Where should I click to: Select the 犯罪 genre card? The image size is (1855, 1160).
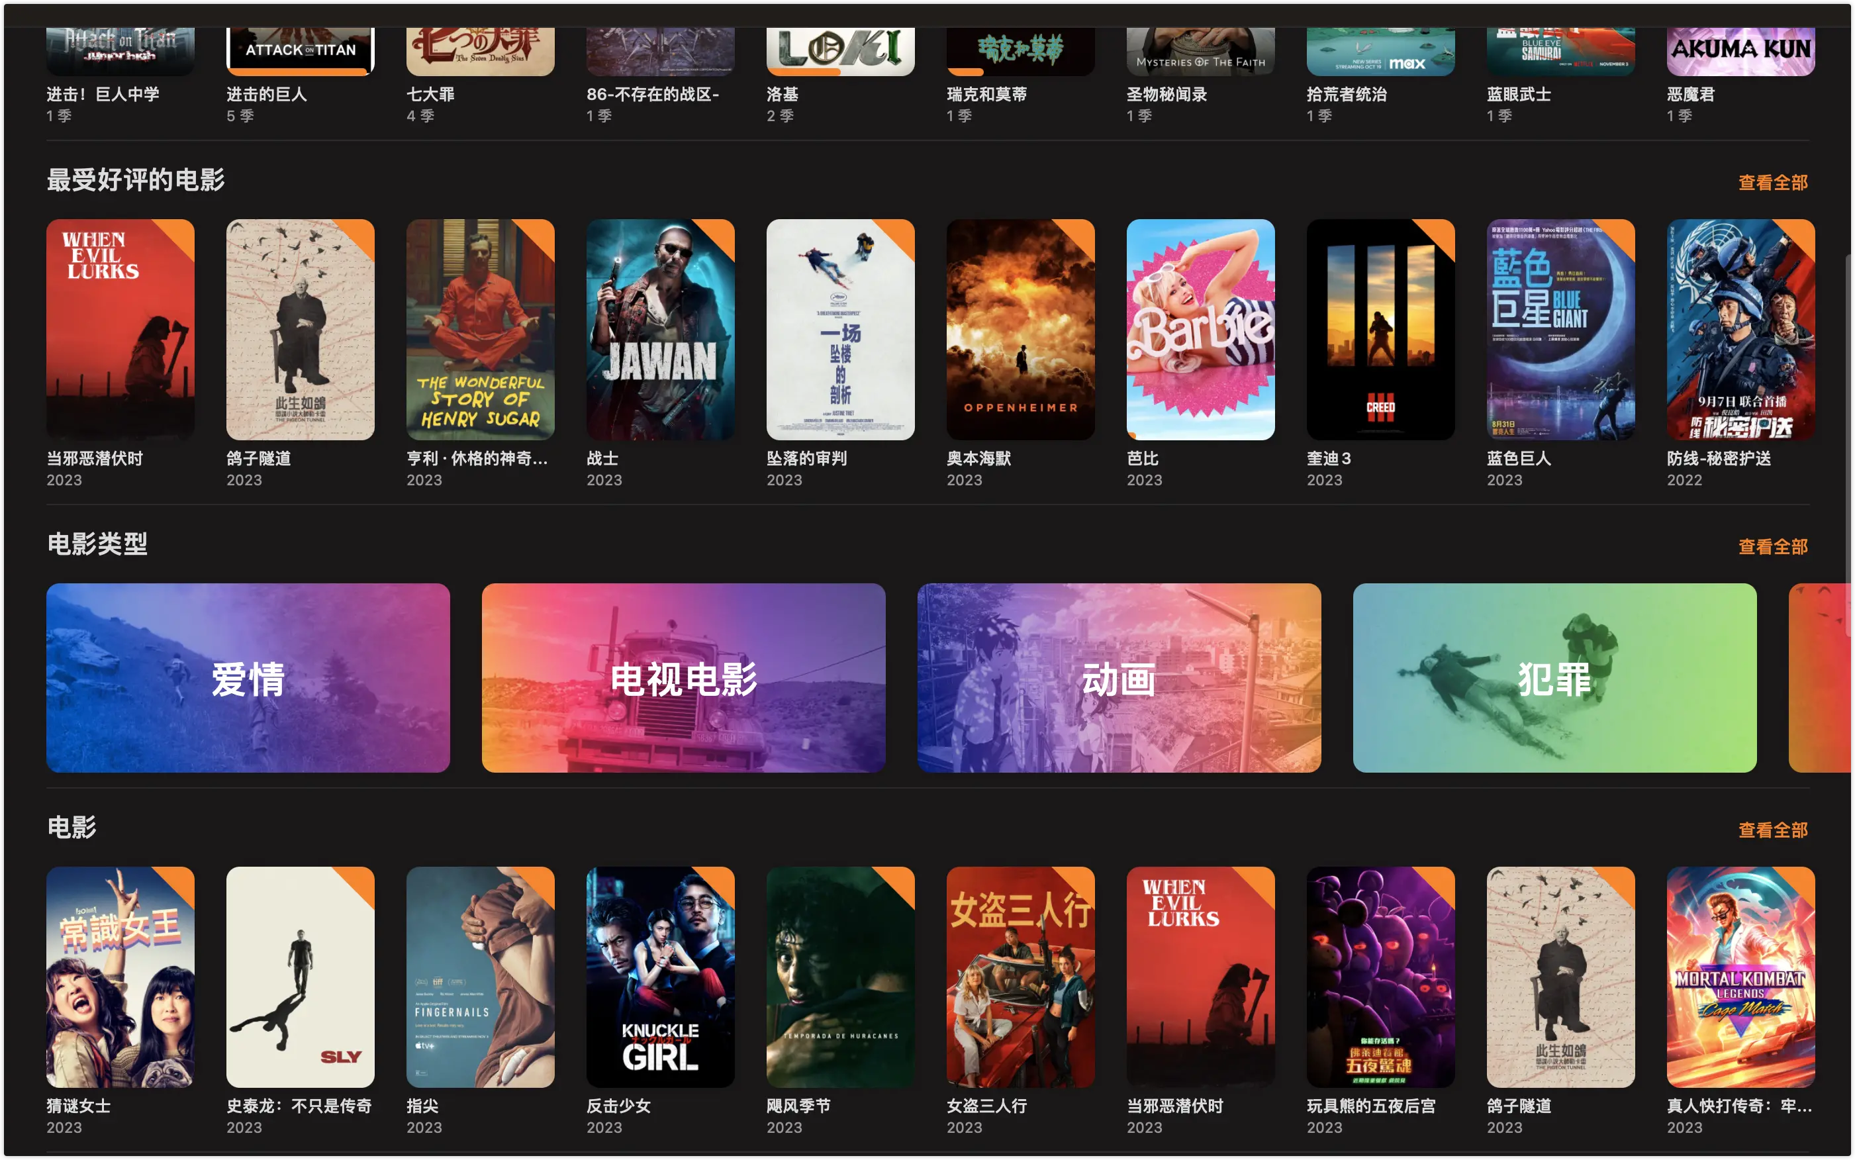tap(1555, 678)
